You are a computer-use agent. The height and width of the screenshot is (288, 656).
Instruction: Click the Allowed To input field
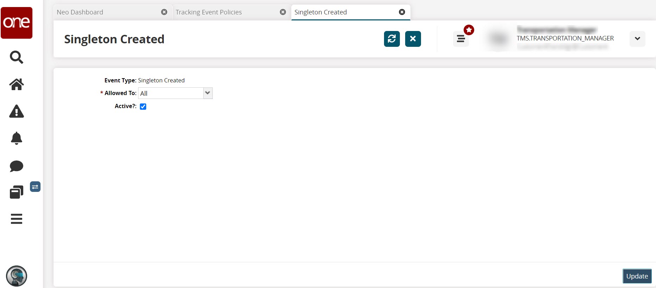click(x=171, y=93)
